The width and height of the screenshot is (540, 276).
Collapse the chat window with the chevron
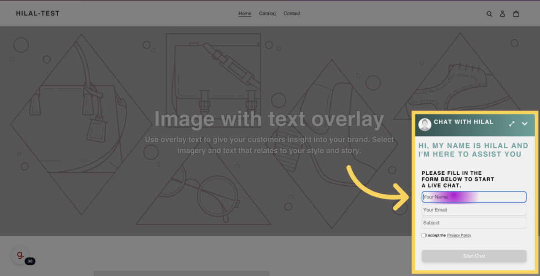point(525,124)
